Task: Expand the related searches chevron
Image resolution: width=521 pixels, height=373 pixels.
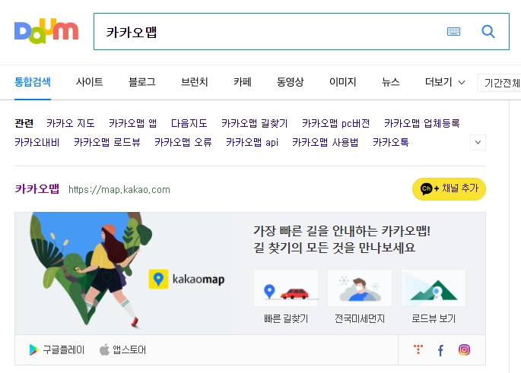Action: pyautogui.click(x=478, y=142)
